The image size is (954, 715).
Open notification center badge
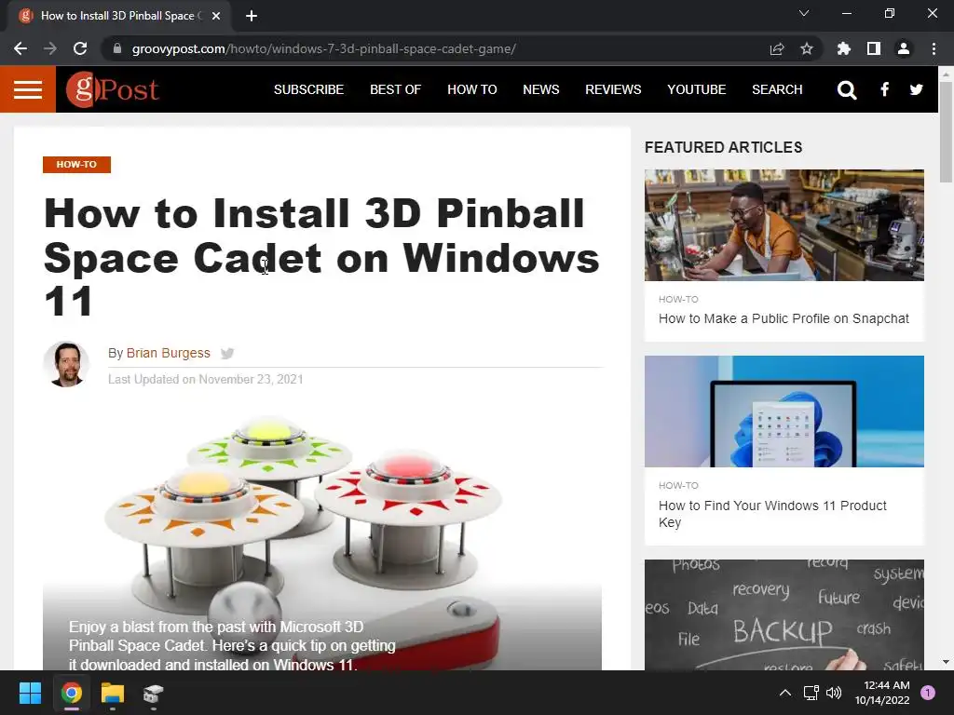point(928,693)
